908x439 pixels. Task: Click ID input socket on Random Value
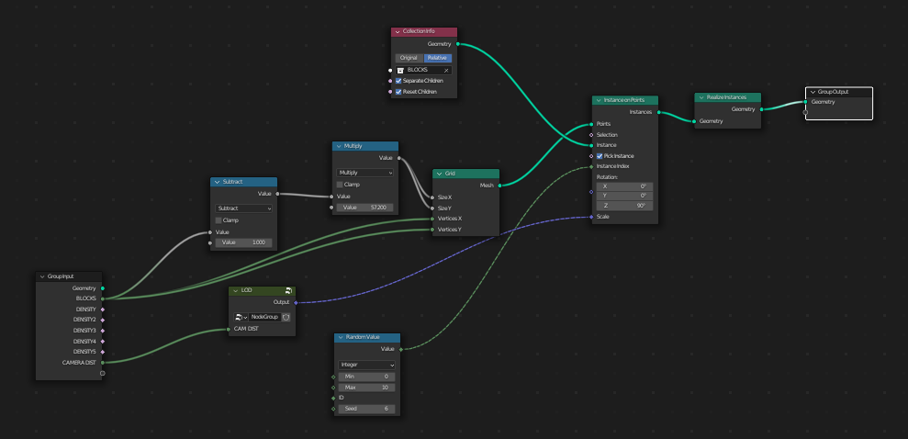coord(333,399)
